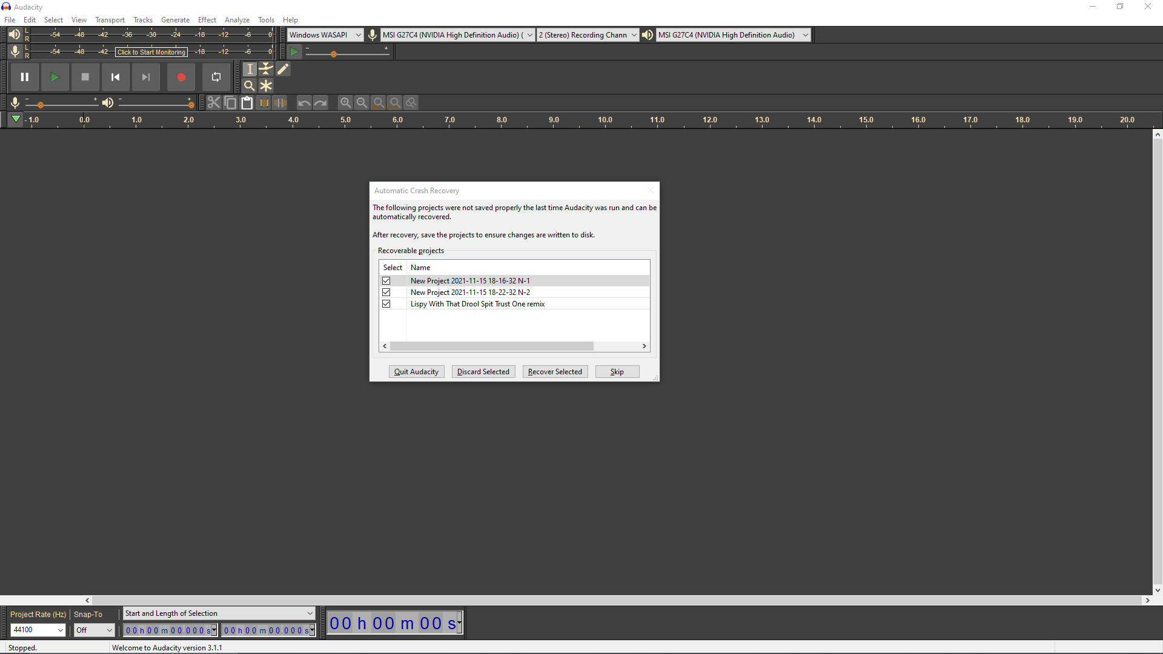Click the Zoom Out icon
Screen dimensions: 1163x654
point(362,103)
